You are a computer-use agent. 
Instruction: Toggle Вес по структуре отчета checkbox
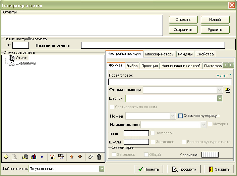pyautogui.click(x=184, y=142)
